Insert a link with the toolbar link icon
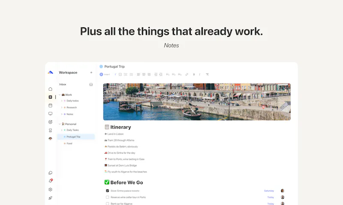Screen dimensions: 343x205 point(187,74)
